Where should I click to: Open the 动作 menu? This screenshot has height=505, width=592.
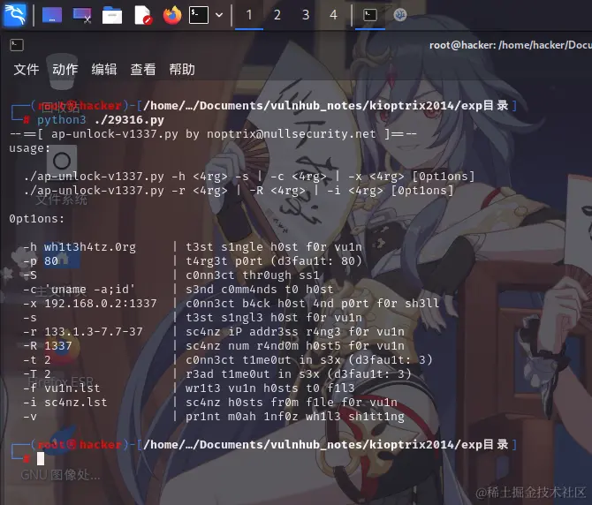point(65,70)
